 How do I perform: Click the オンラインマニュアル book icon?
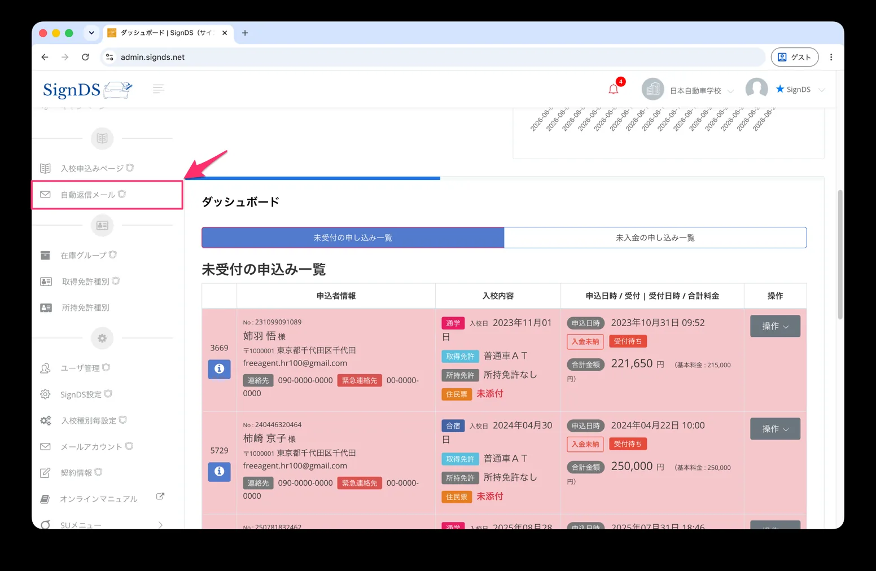[45, 499]
